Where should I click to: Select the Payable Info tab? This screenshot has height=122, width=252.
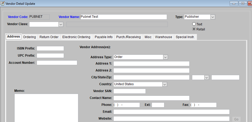104,37
